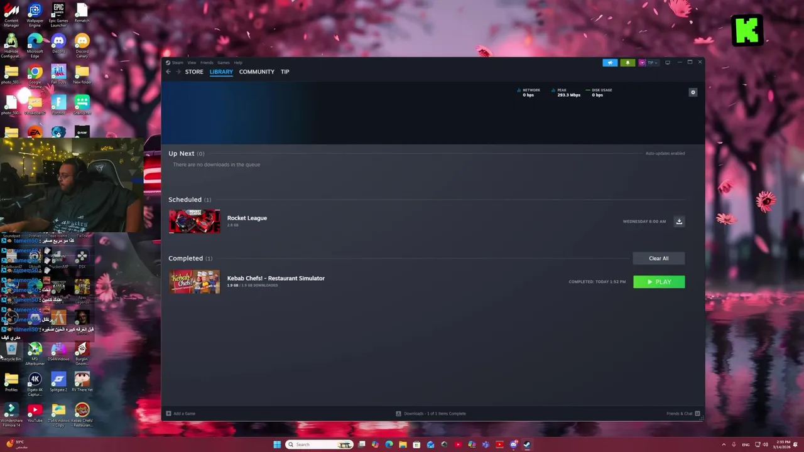Open Content Manager desktop icon
Image resolution: width=804 pixels, height=452 pixels.
pos(11,15)
